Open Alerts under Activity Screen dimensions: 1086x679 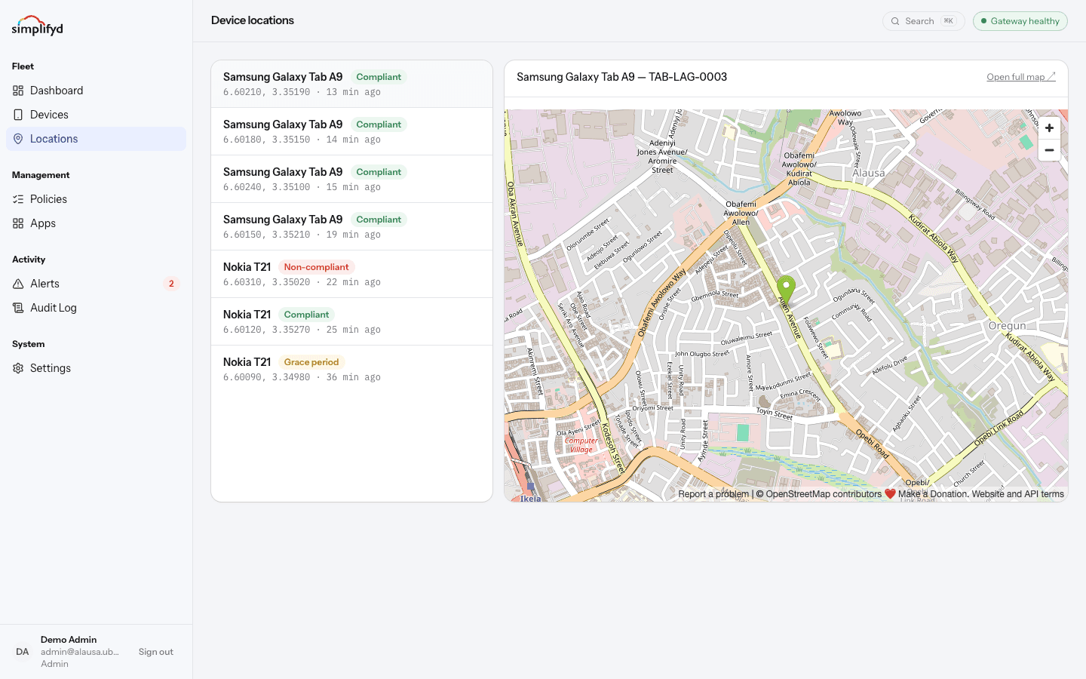pyautogui.click(x=96, y=284)
